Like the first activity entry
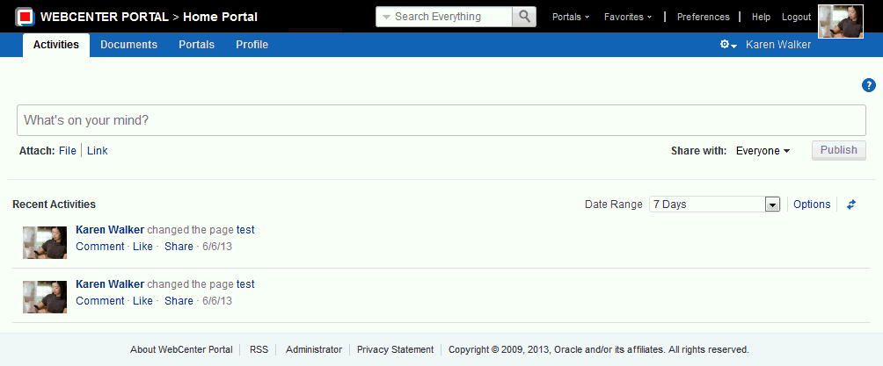The width and height of the screenshot is (883, 366). (143, 247)
